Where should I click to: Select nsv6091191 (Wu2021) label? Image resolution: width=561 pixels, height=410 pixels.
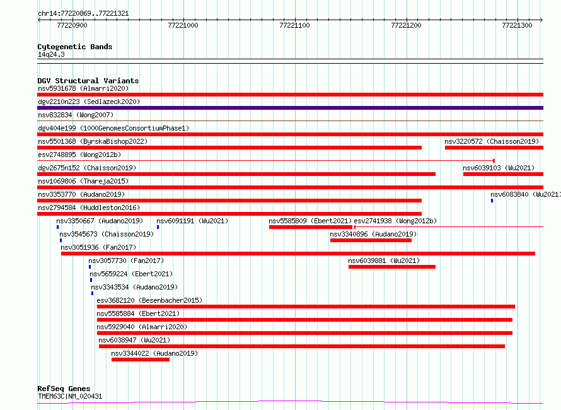pos(192,221)
